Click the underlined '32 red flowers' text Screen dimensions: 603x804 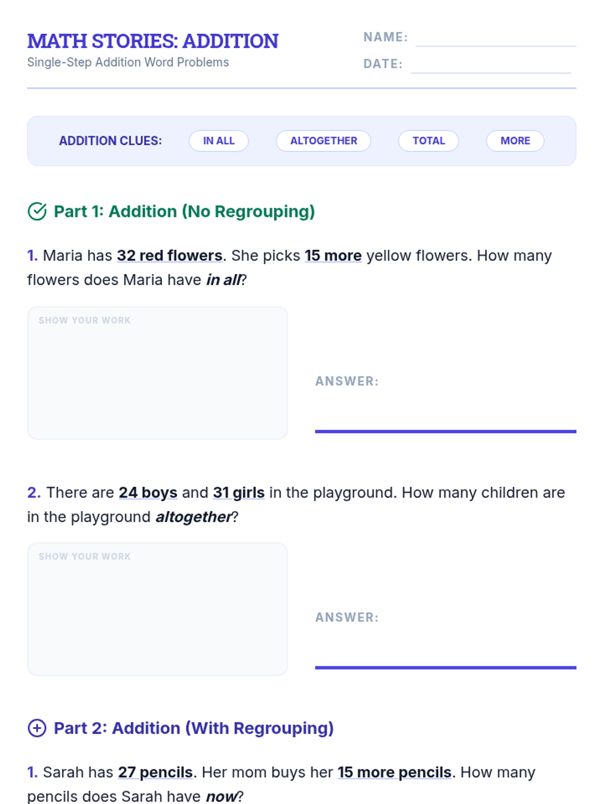tap(170, 256)
